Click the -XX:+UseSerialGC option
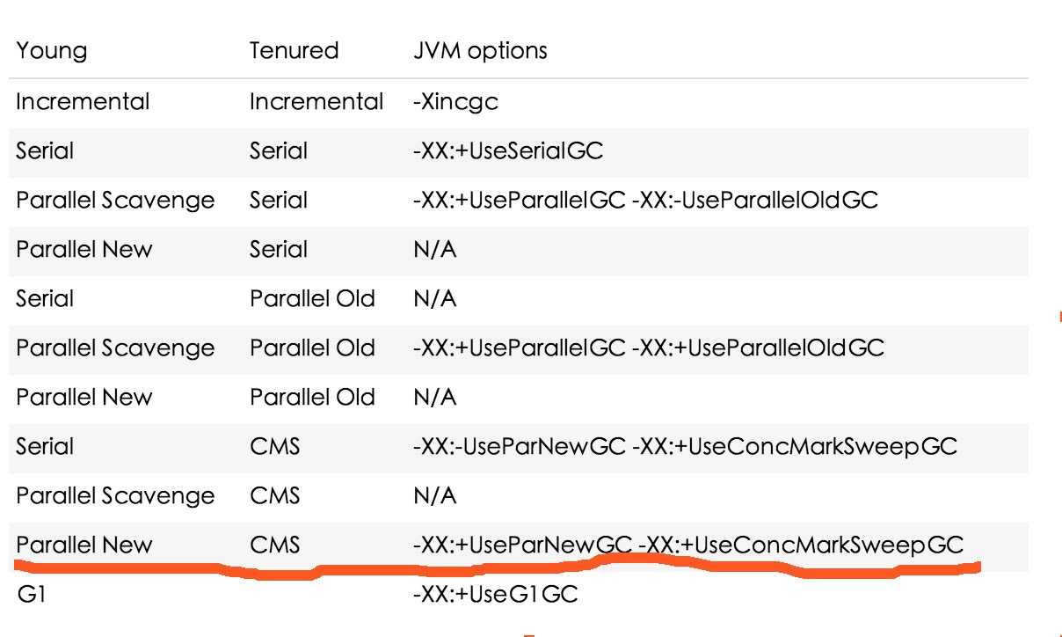Viewport: 1062px width, 637px height. click(x=507, y=150)
